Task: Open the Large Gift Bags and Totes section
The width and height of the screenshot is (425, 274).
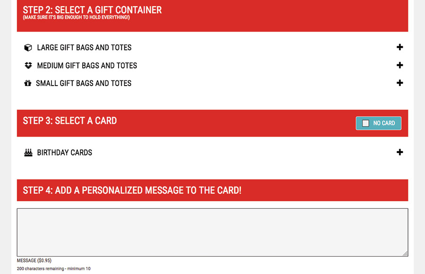Action: (85, 47)
